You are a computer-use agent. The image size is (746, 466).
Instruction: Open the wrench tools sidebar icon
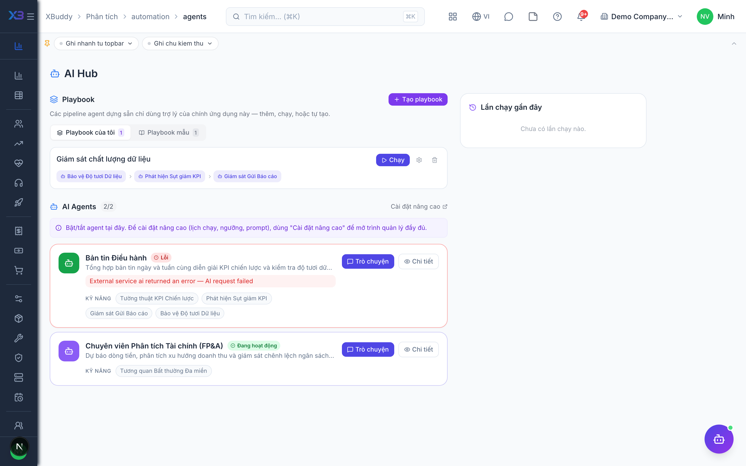(18, 338)
